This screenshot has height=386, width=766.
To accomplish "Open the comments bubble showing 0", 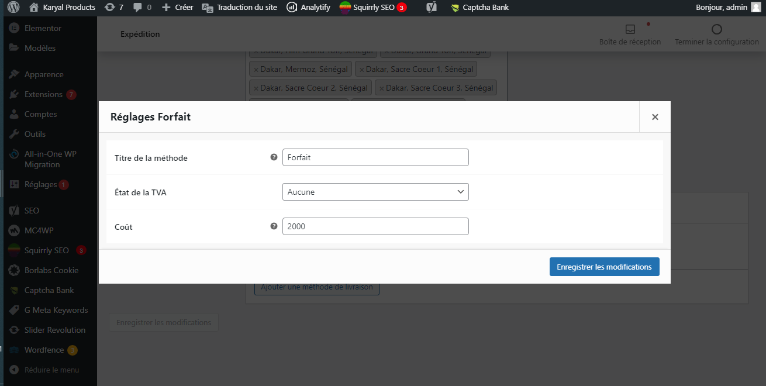I will (x=142, y=8).
